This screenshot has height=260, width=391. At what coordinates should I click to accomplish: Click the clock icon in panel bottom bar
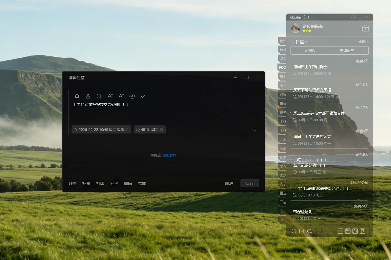[294, 231]
